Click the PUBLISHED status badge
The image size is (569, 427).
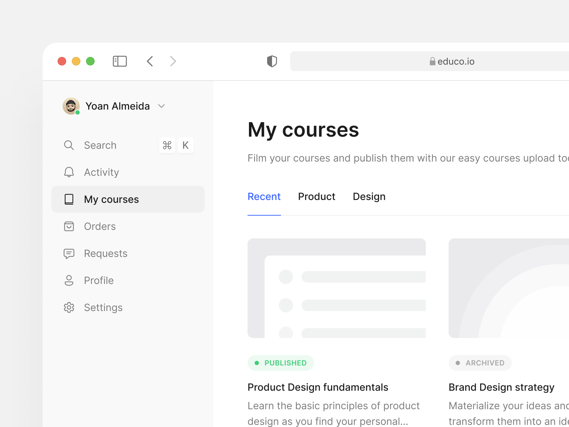point(281,363)
